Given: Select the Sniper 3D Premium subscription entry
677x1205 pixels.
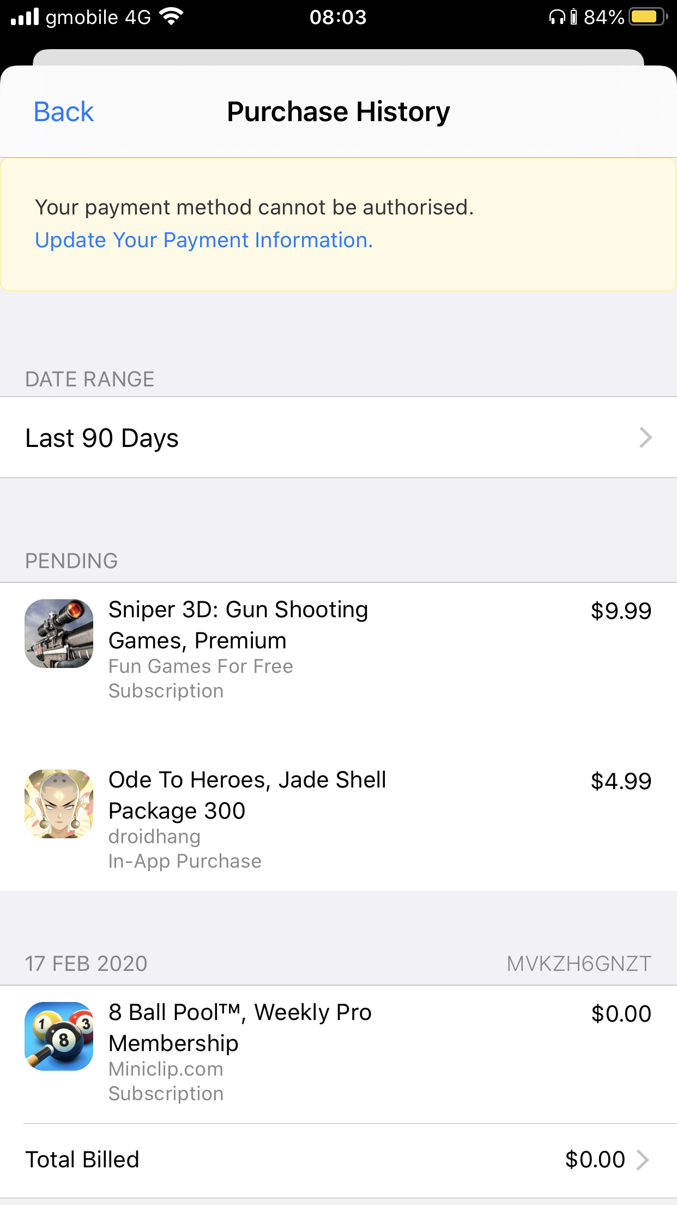Looking at the screenshot, I should pos(338,650).
